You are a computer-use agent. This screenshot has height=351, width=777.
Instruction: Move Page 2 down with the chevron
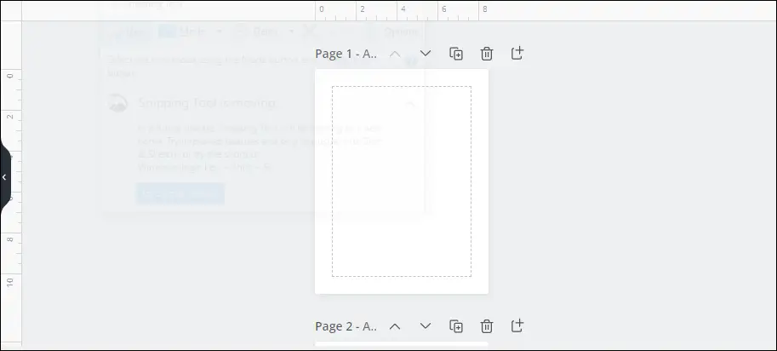[426, 325]
